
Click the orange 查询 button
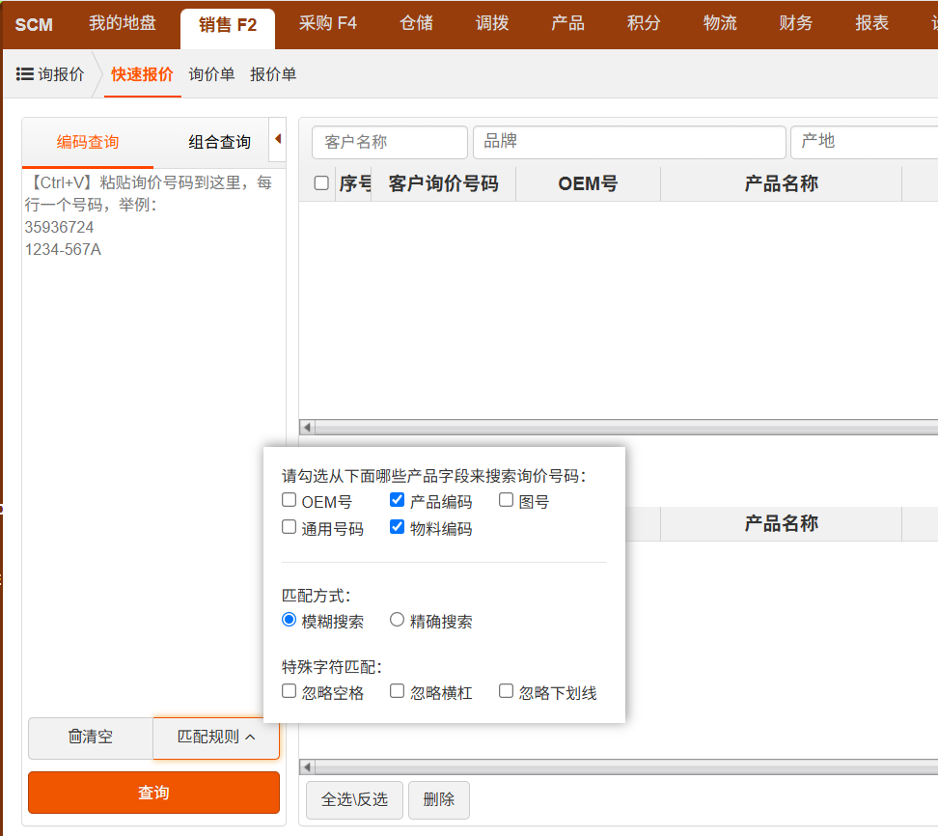click(x=153, y=793)
